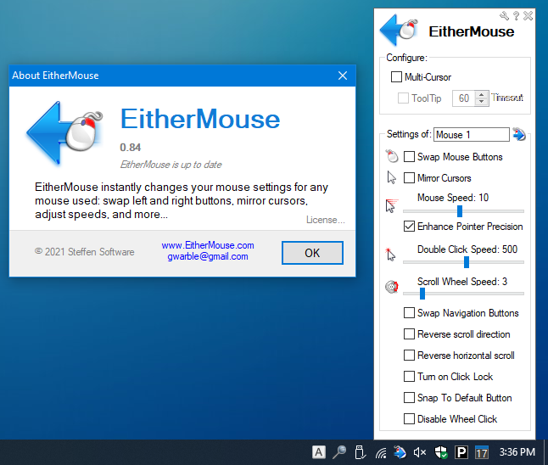The width and height of the screenshot is (548, 465).
Task: Click the License... link
Action: coord(325,220)
